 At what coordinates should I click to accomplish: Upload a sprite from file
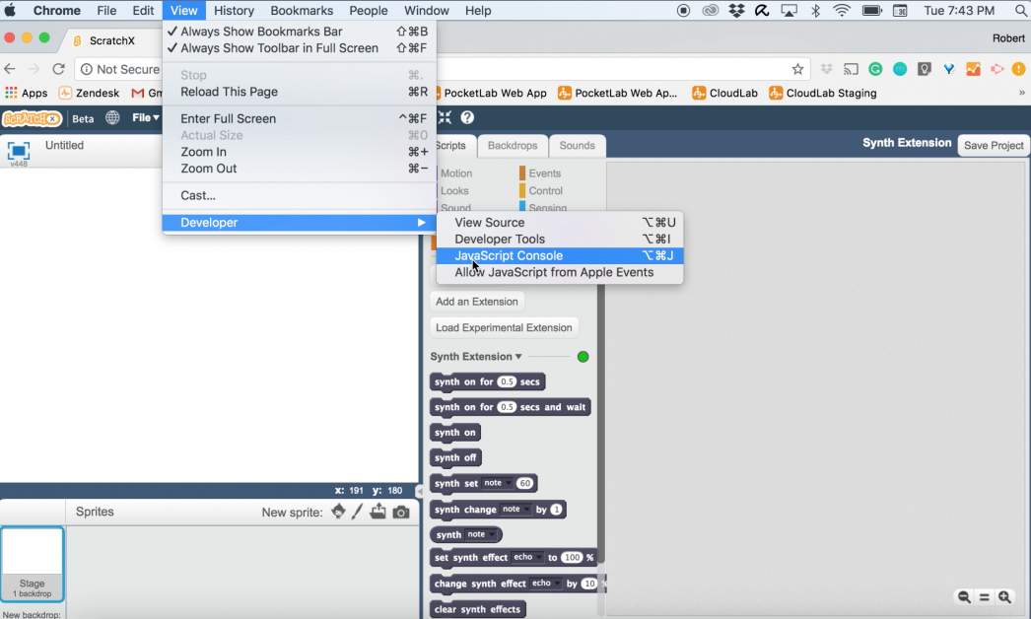[378, 512]
